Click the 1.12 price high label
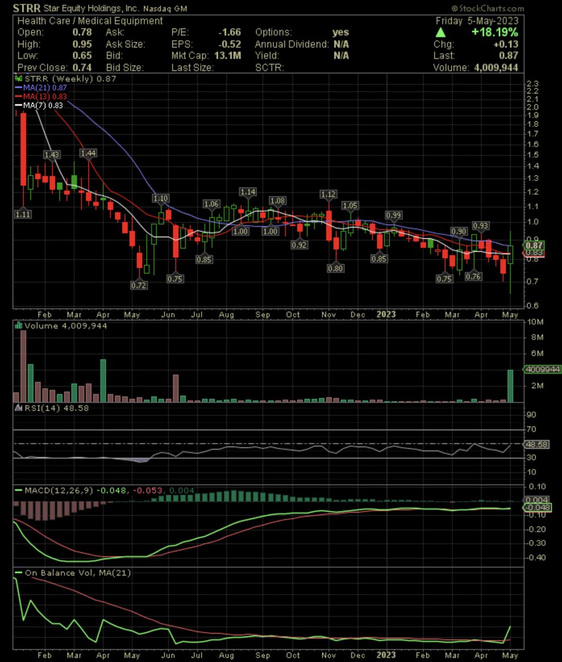The image size is (562, 662). 329,194
